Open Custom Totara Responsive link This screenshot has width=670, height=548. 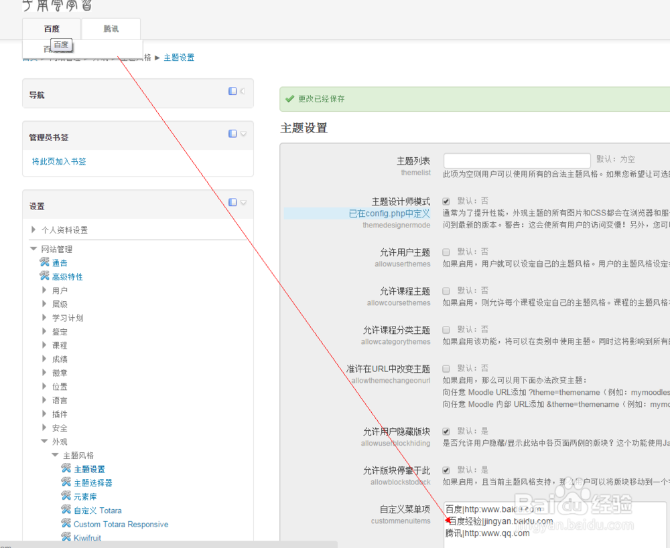pos(121,524)
